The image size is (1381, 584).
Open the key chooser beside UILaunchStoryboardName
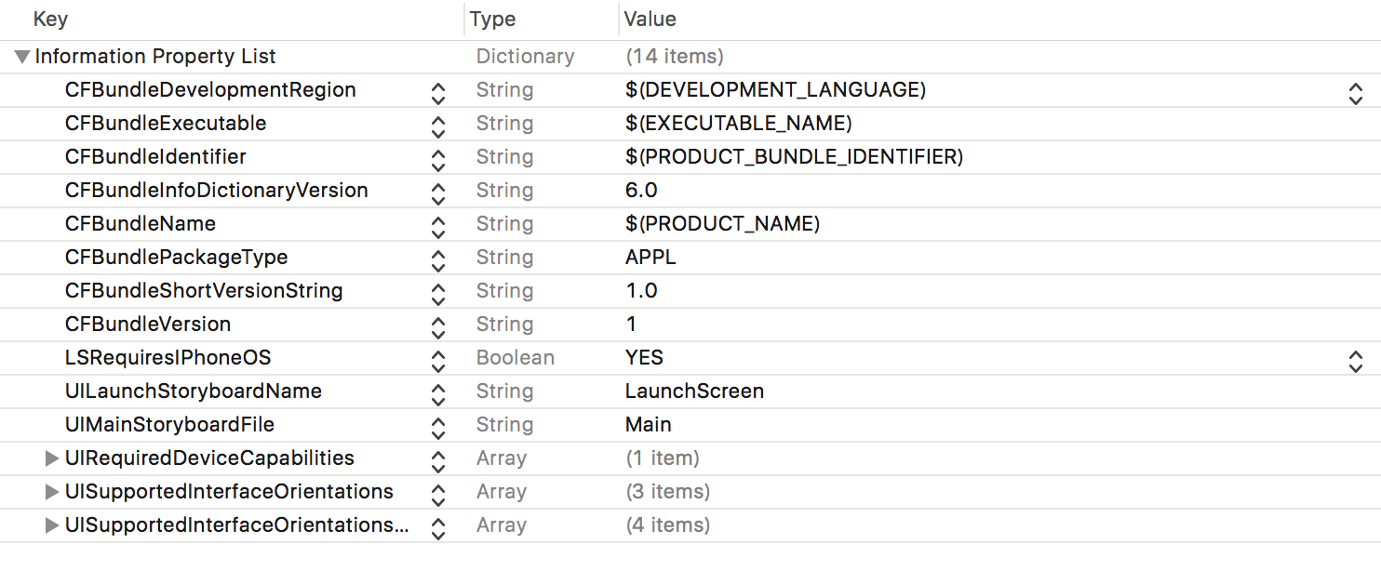pos(437,392)
